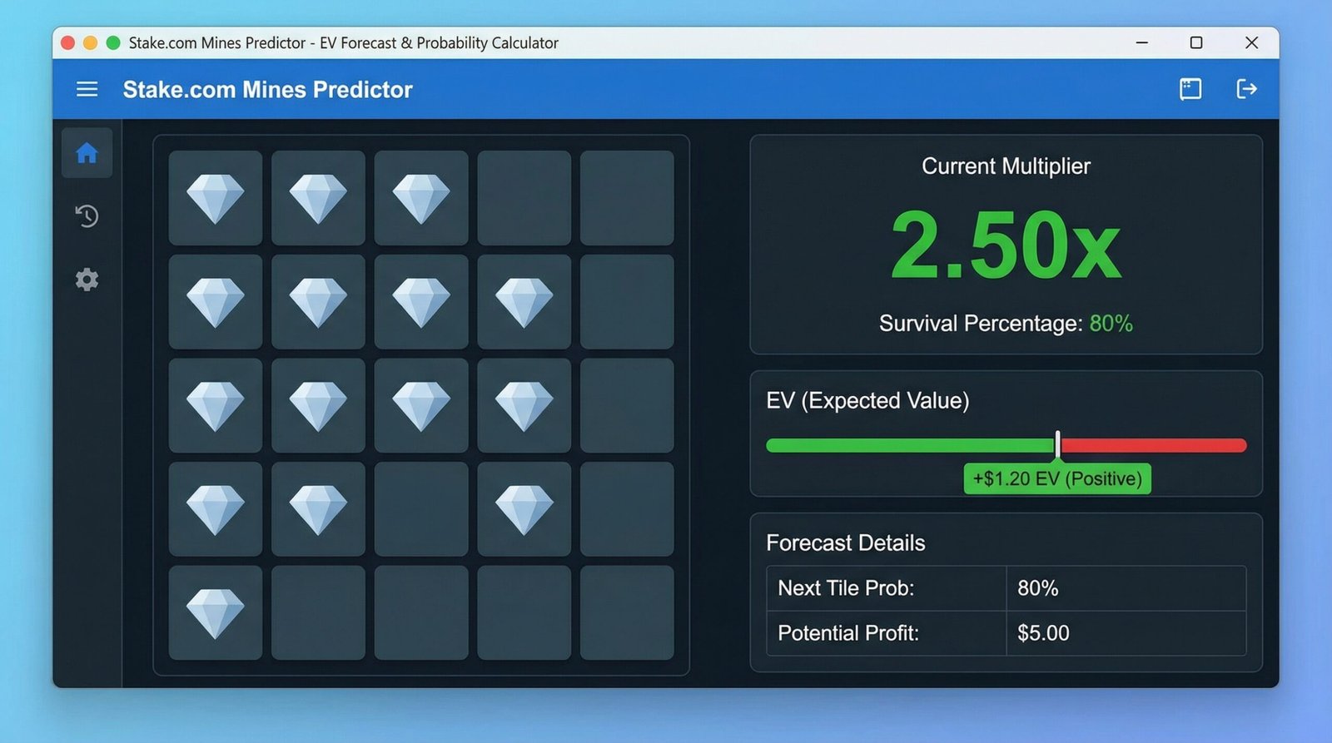Reveal the empty tile in row three, column five
This screenshot has width=1332, height=743.
tap(627, 406)
